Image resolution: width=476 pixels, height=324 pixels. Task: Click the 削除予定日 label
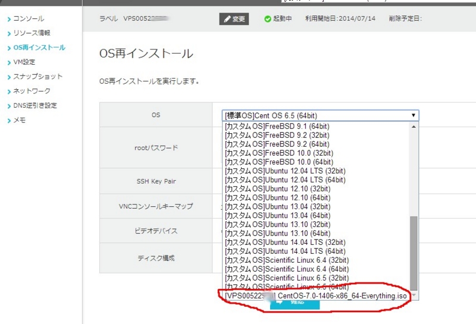(405, 19)
